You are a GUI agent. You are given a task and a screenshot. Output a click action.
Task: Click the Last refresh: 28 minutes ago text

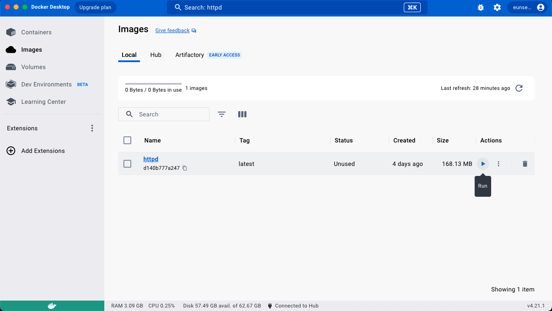coord(476,88)
